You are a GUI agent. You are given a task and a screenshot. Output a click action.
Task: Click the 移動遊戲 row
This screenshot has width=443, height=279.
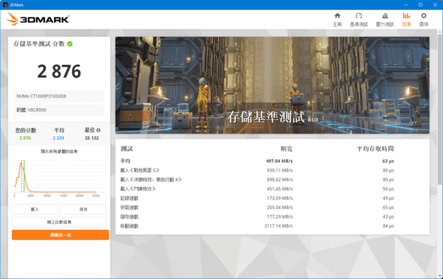(257, 226)
